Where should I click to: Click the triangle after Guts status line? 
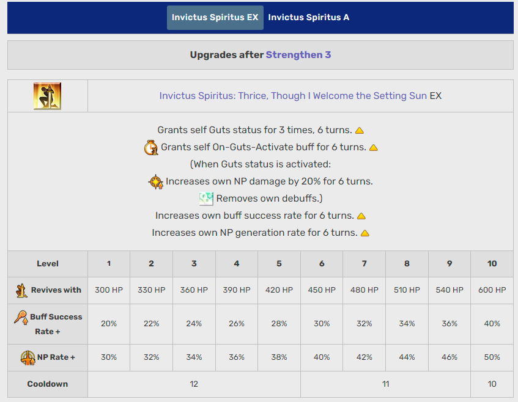click(x=360, y=131)
